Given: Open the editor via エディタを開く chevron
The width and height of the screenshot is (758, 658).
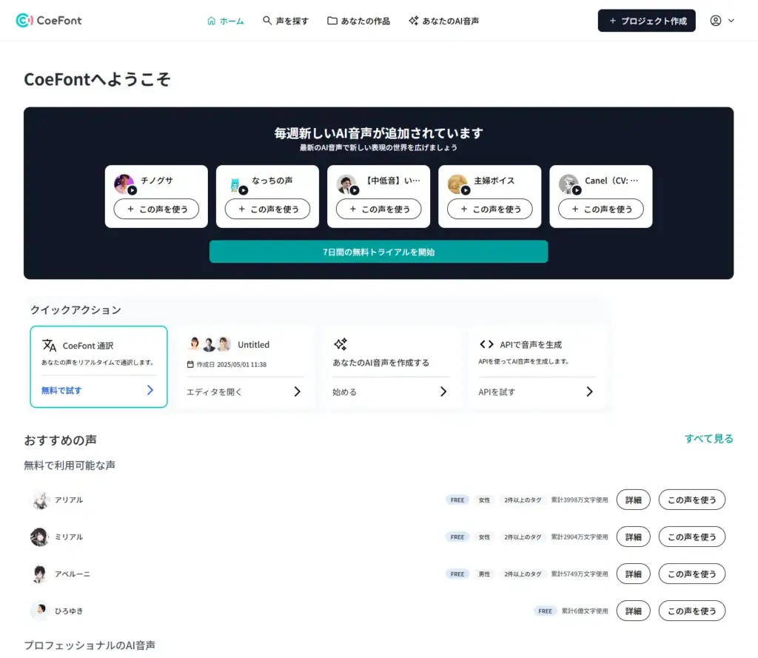Looking at the screenshot, I should 298,392.
